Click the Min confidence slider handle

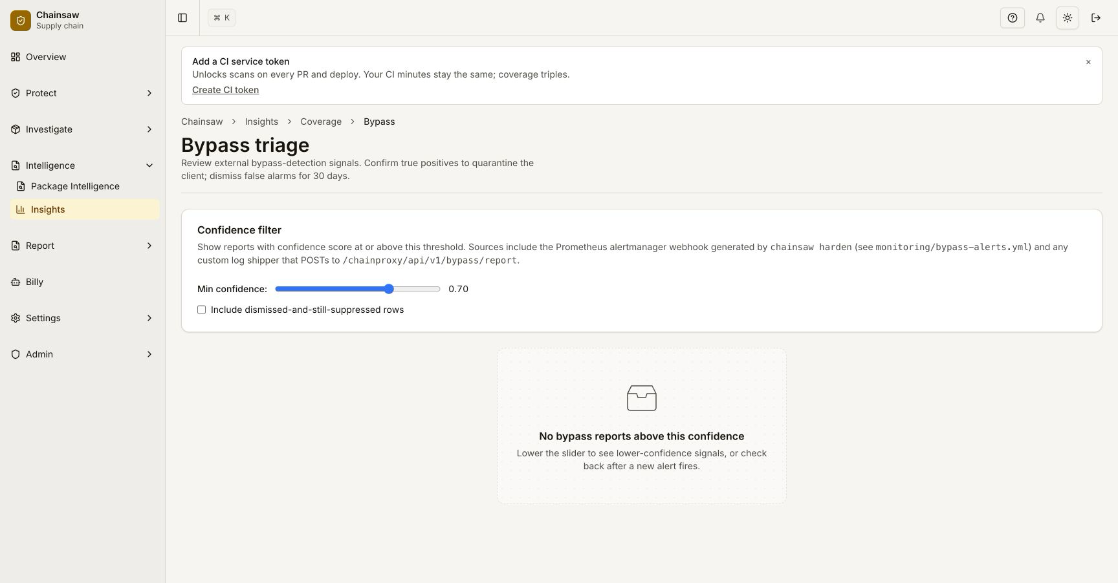pyautogui.click(x=389, y=289)
